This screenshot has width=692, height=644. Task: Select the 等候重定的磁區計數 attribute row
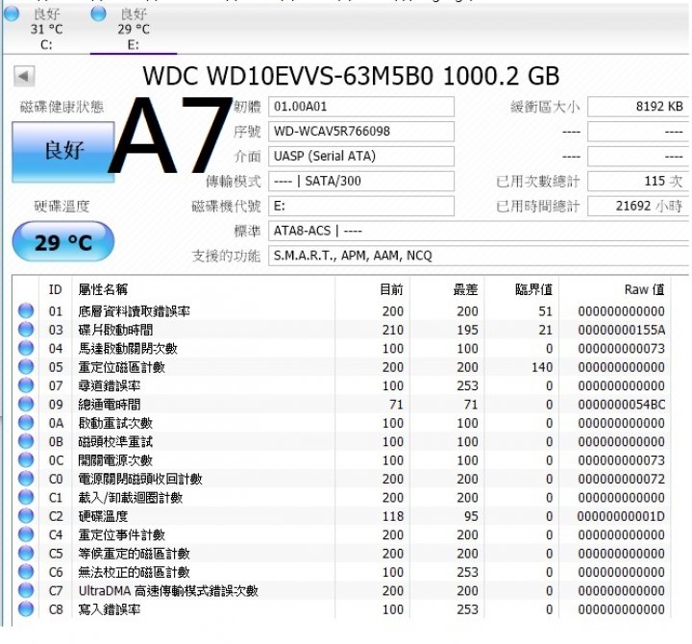pyautogui.click(x=341, y=553)
